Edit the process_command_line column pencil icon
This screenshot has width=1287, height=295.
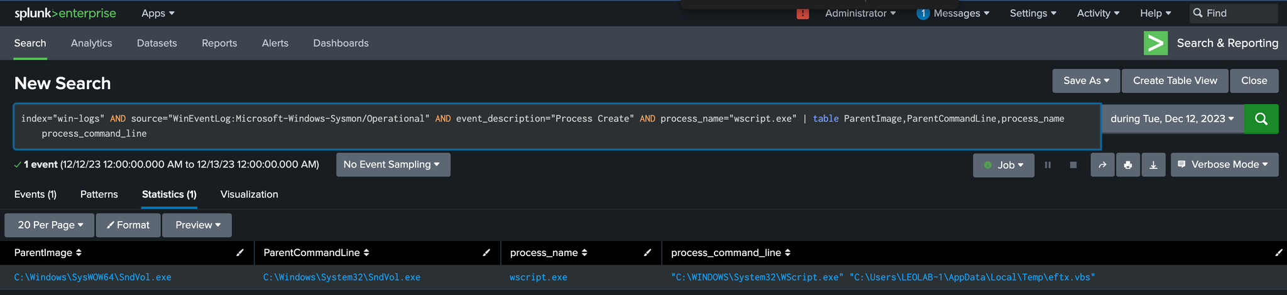(1278, 253)
